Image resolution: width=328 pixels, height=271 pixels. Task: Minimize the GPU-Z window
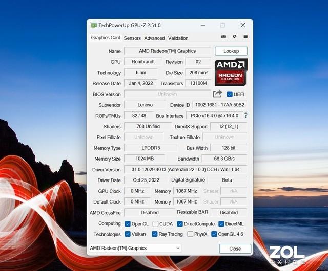(203, 25)
